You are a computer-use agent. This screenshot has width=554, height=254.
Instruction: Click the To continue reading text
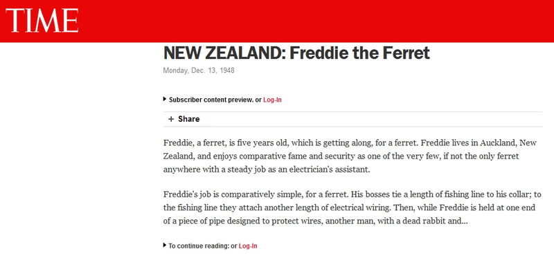click(199, 246)
